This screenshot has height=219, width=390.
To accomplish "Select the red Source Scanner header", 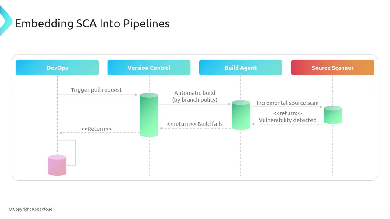I will point(333,68).
